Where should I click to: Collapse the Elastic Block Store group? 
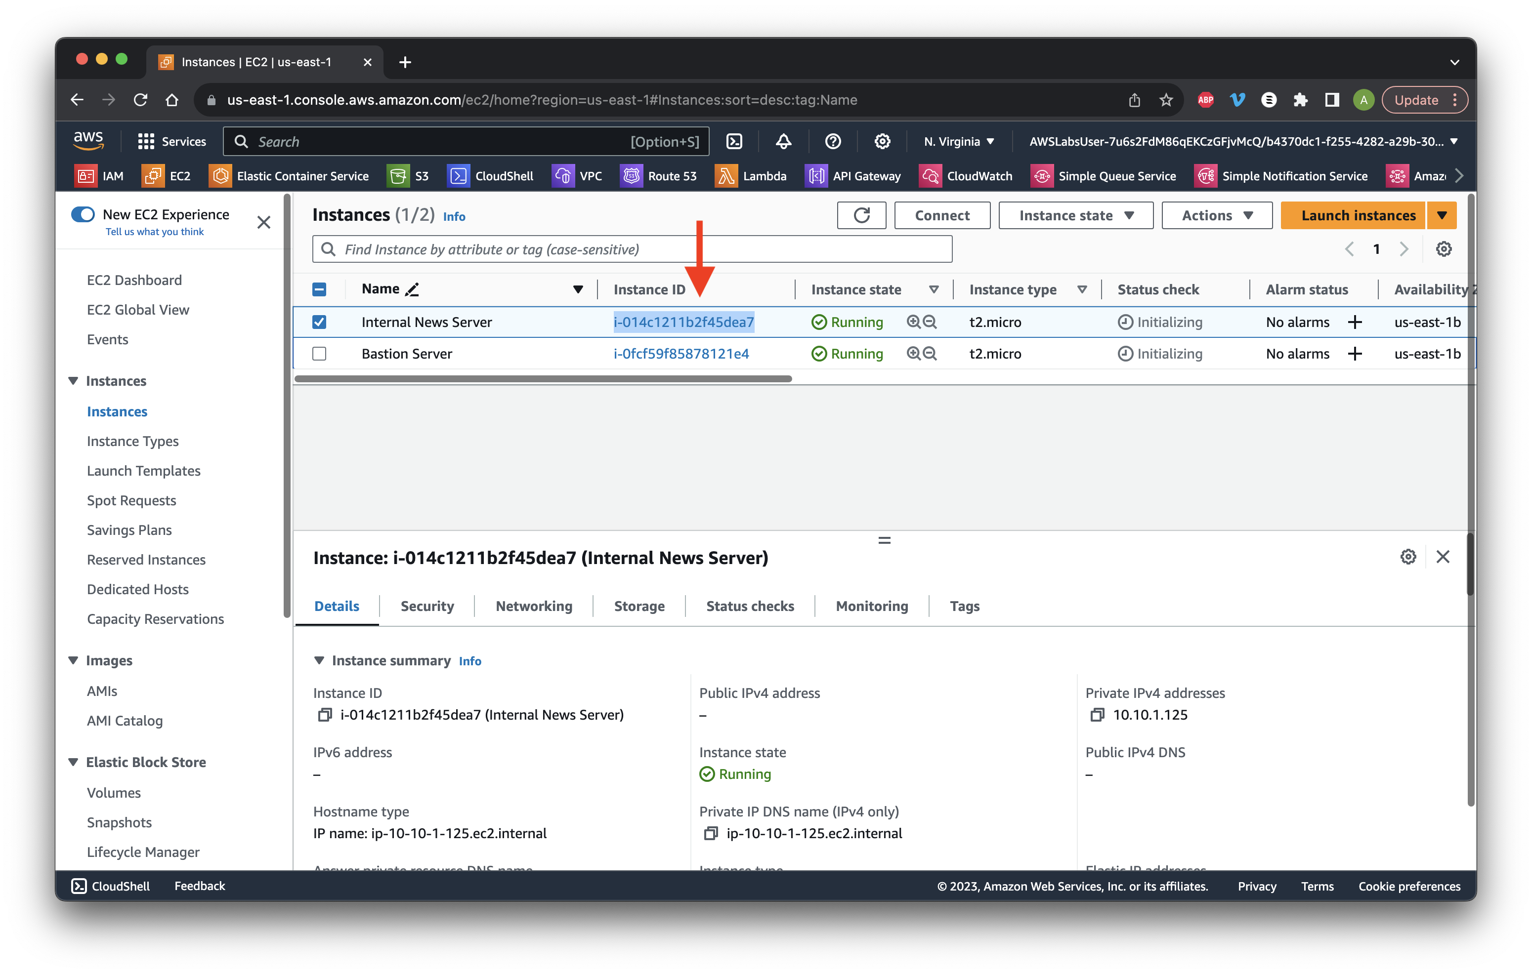click(73, 762)
